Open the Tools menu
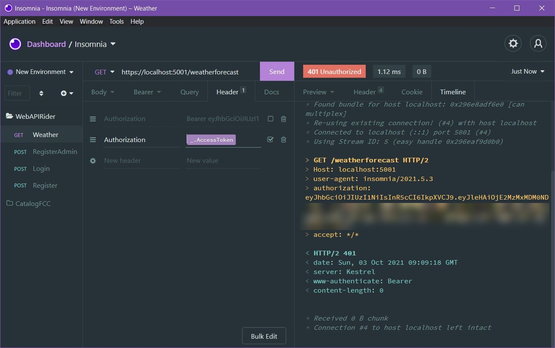Screen dimensions: 555x348 pos(116,21)
